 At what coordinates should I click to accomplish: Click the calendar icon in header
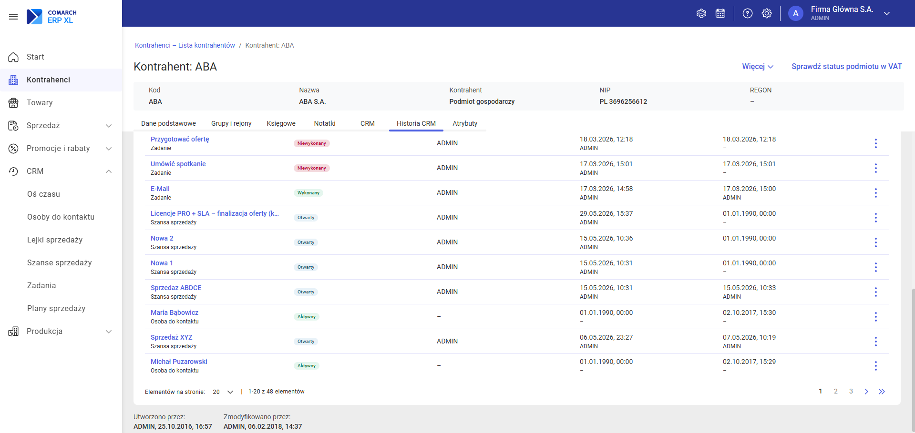coord(720,13)
